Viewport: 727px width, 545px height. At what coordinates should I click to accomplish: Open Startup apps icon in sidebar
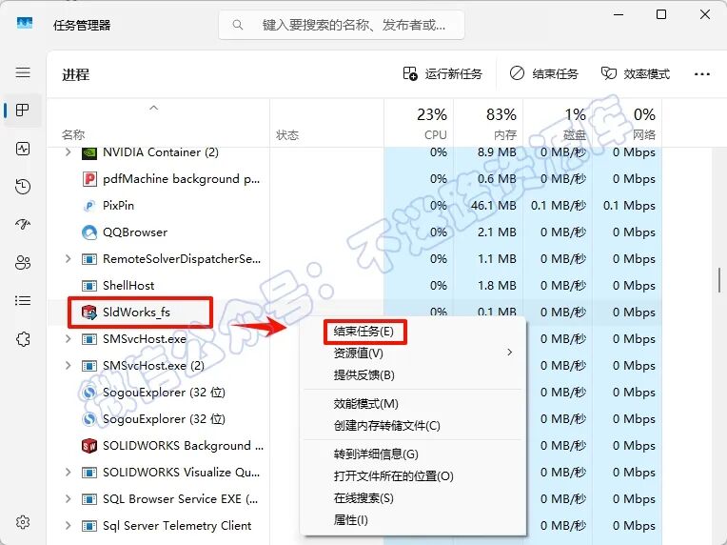(23, 225)
